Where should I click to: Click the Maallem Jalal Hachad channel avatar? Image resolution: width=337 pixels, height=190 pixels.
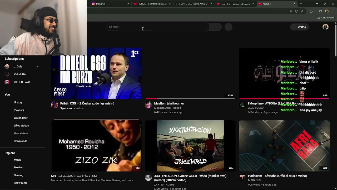click(148, 105)
